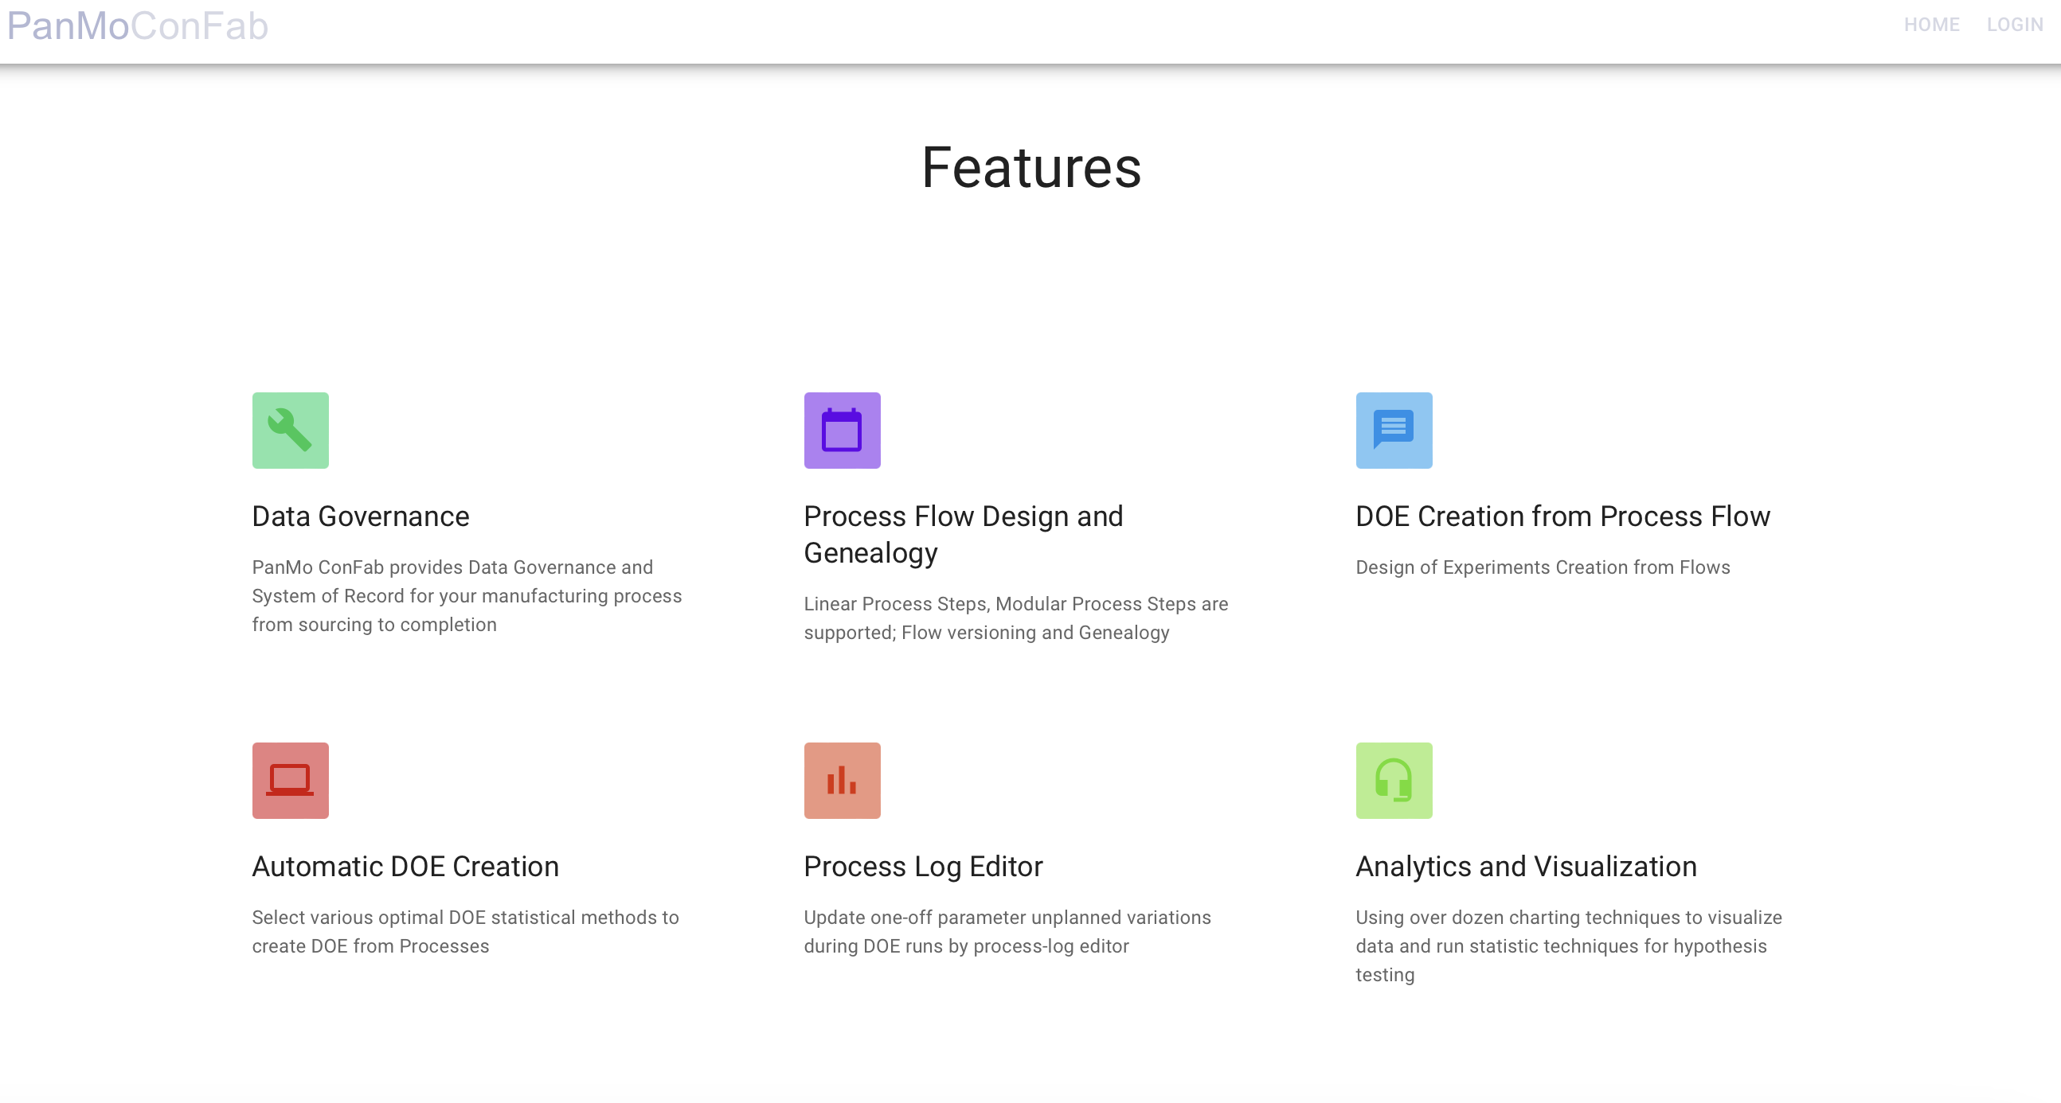The height and width of the screenshot is (1103, 2061).
Task: Click the Process Log Editor title
Action: coord(923,867)
